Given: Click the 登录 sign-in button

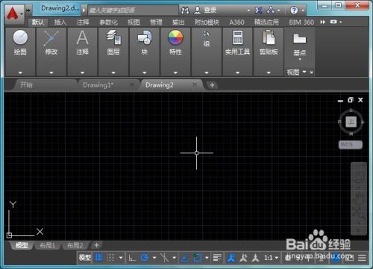Looking at the screenshot, I should (x=205, y=10).
